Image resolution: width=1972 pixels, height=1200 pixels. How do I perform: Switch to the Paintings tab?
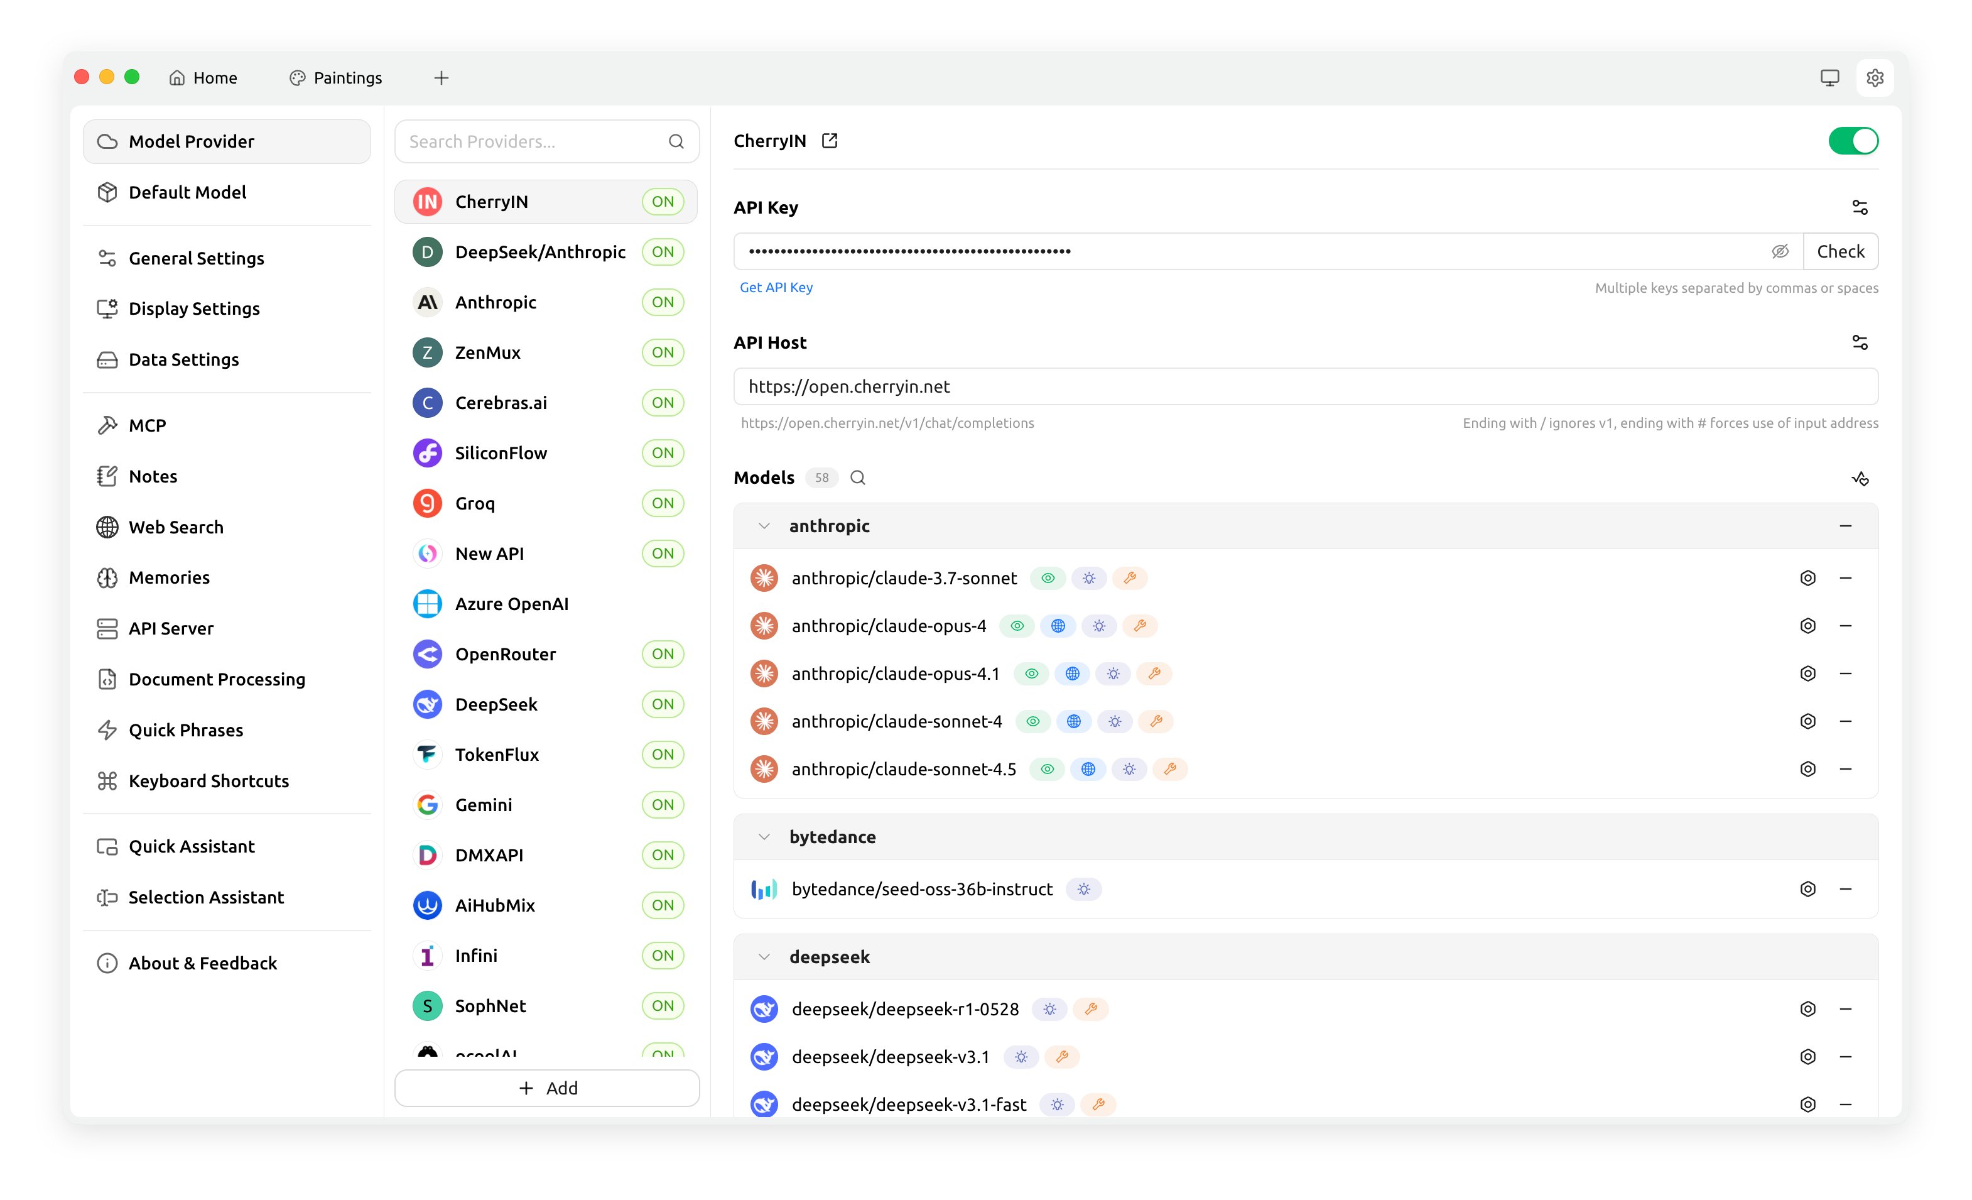[336, 78]
